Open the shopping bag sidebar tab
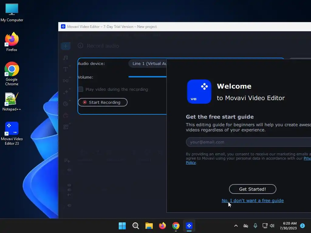Screen dimensions: 311x233 click(x=66, y=115)
